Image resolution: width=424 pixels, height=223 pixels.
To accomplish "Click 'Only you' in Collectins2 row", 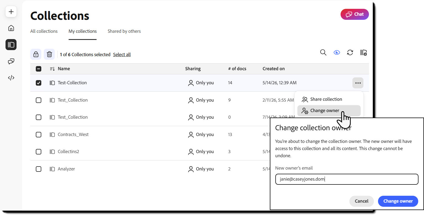I will [205, 152].
